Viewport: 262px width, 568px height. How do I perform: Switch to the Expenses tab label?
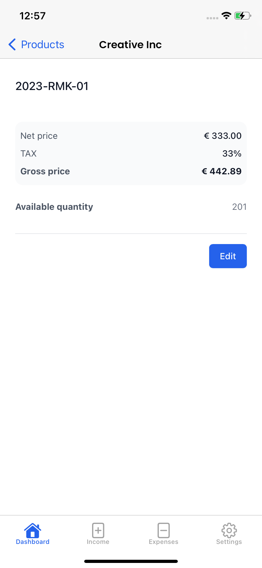pyautogui.click(x=164, y=542)
